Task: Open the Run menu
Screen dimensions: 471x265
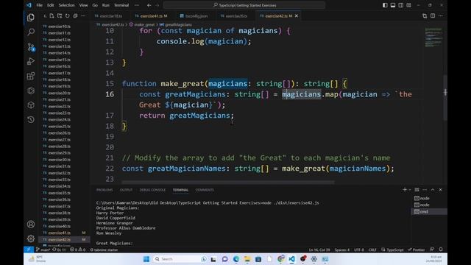Action: pyautogui.click(x=106, y=5)
